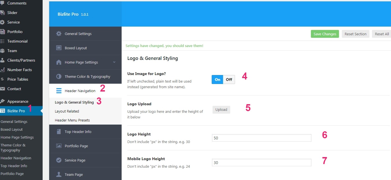Viewport: 391px width, 180px height.
Task: Click the Service Page checkmark icon
Action: pyautogui.click(x=59, y=160)
